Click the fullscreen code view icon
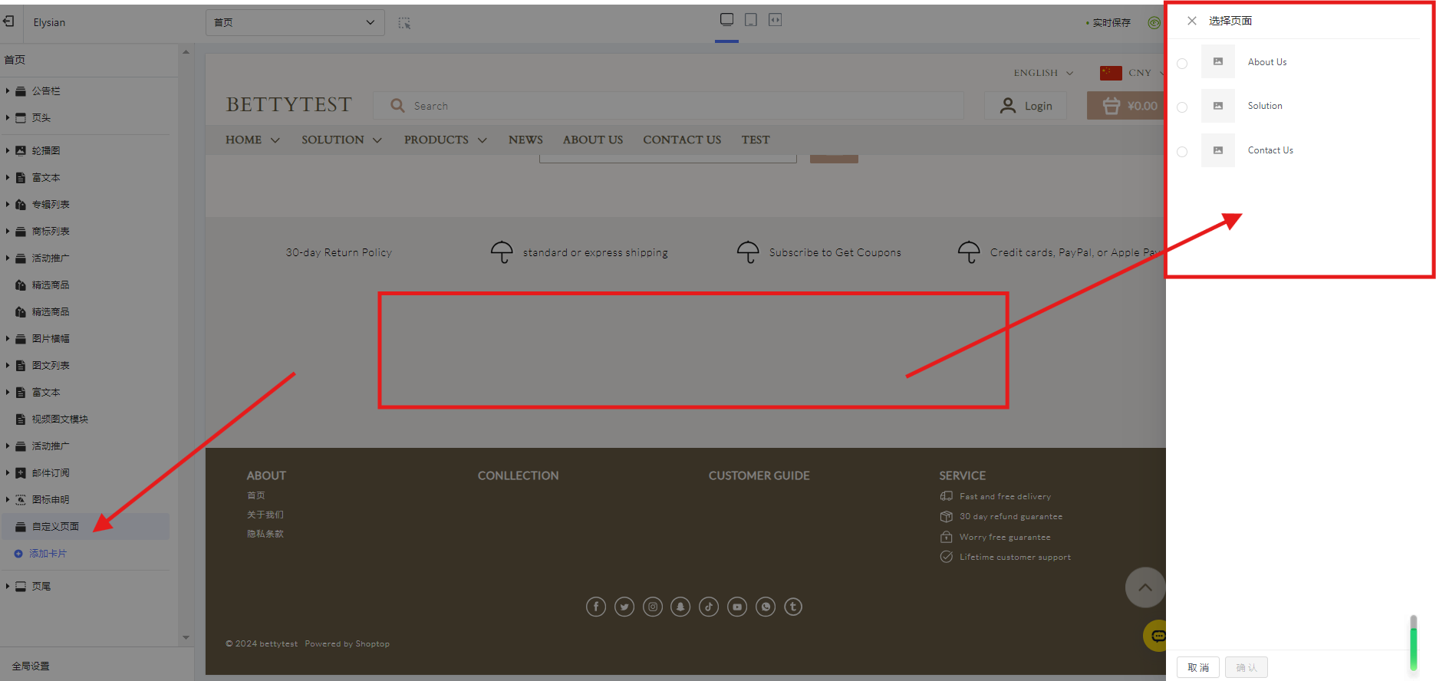This screenshot has height=681, width=1436. coord(776,20)
